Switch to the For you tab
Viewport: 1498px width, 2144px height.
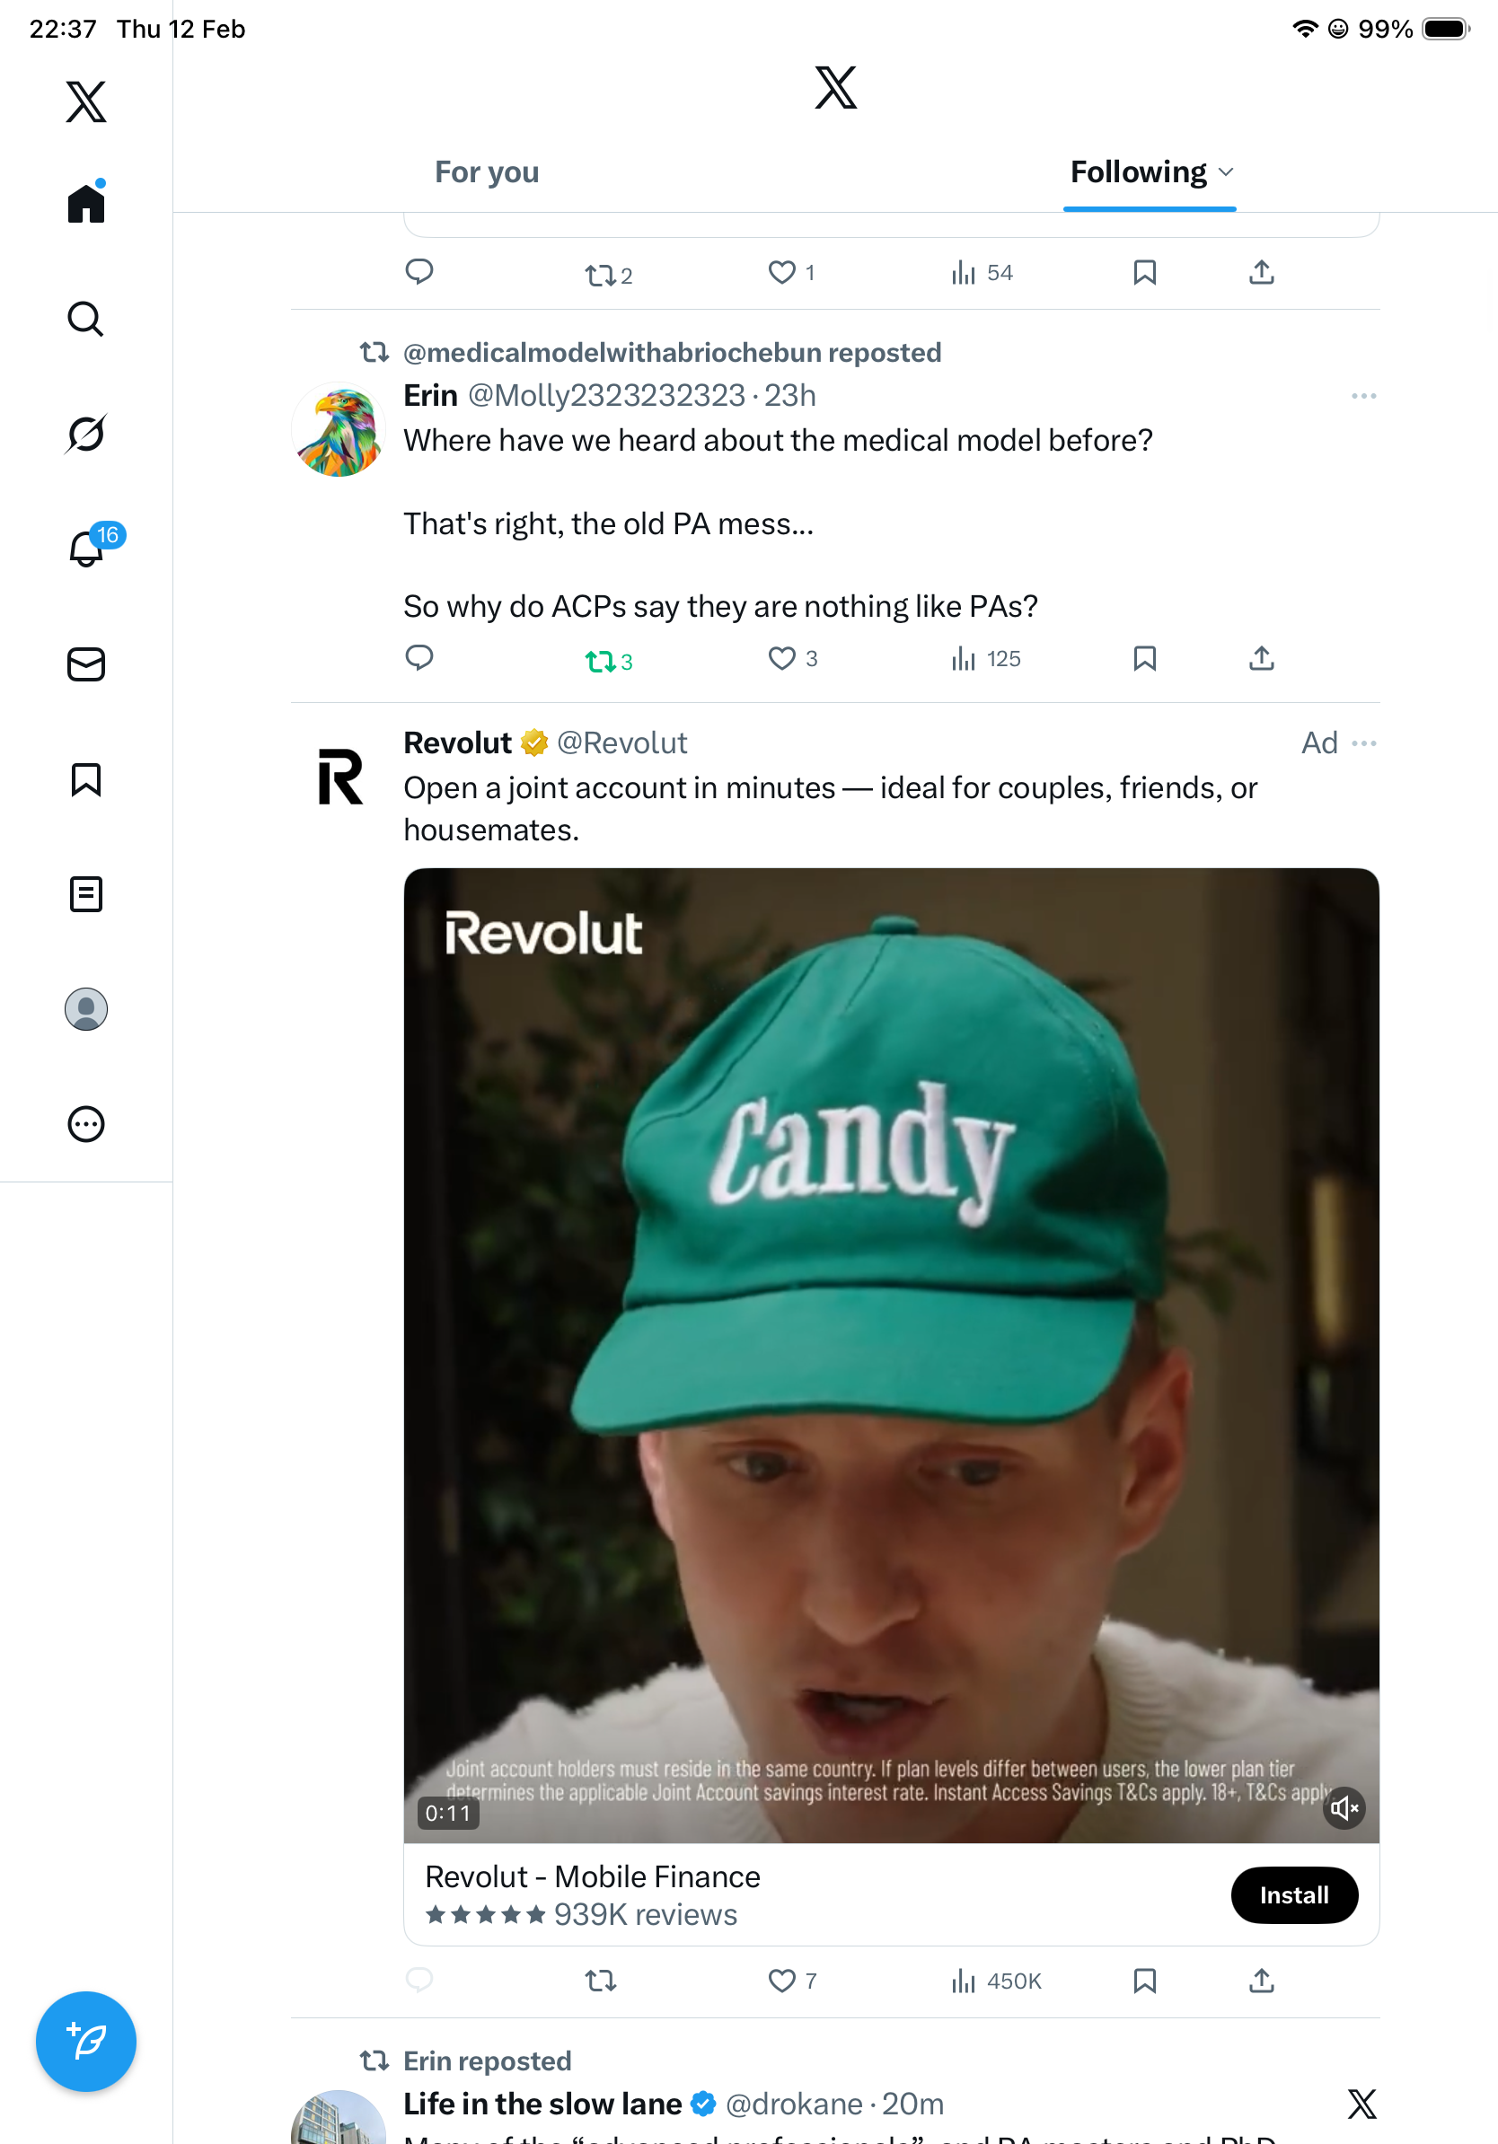[x=487, y=171]
